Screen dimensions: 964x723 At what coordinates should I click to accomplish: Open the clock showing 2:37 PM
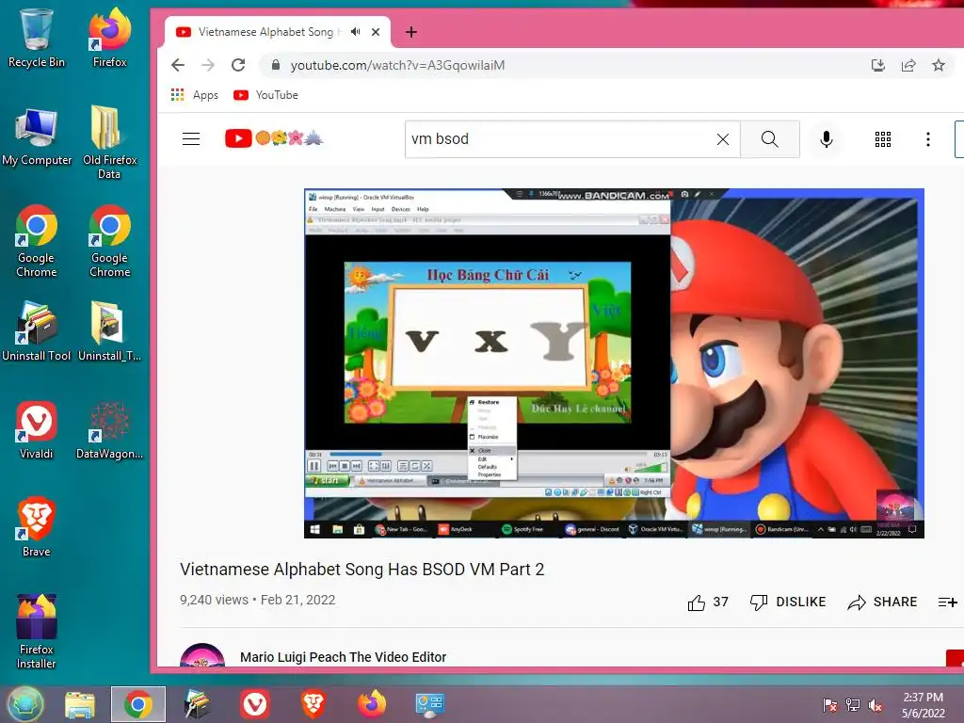click(923, 705)
